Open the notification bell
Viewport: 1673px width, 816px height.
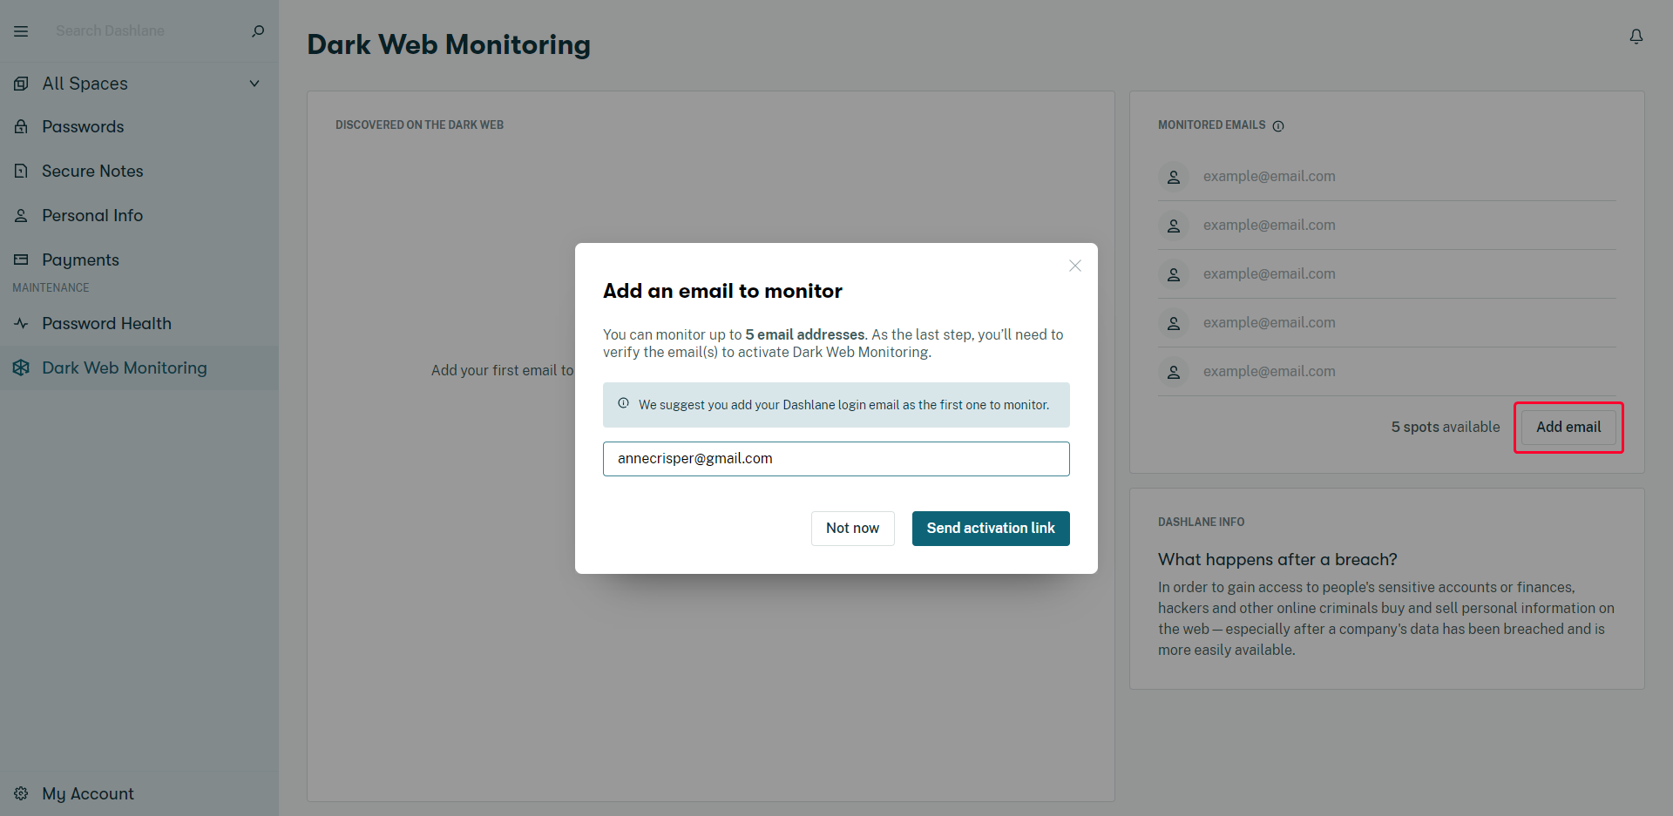tap(1636, 36)
